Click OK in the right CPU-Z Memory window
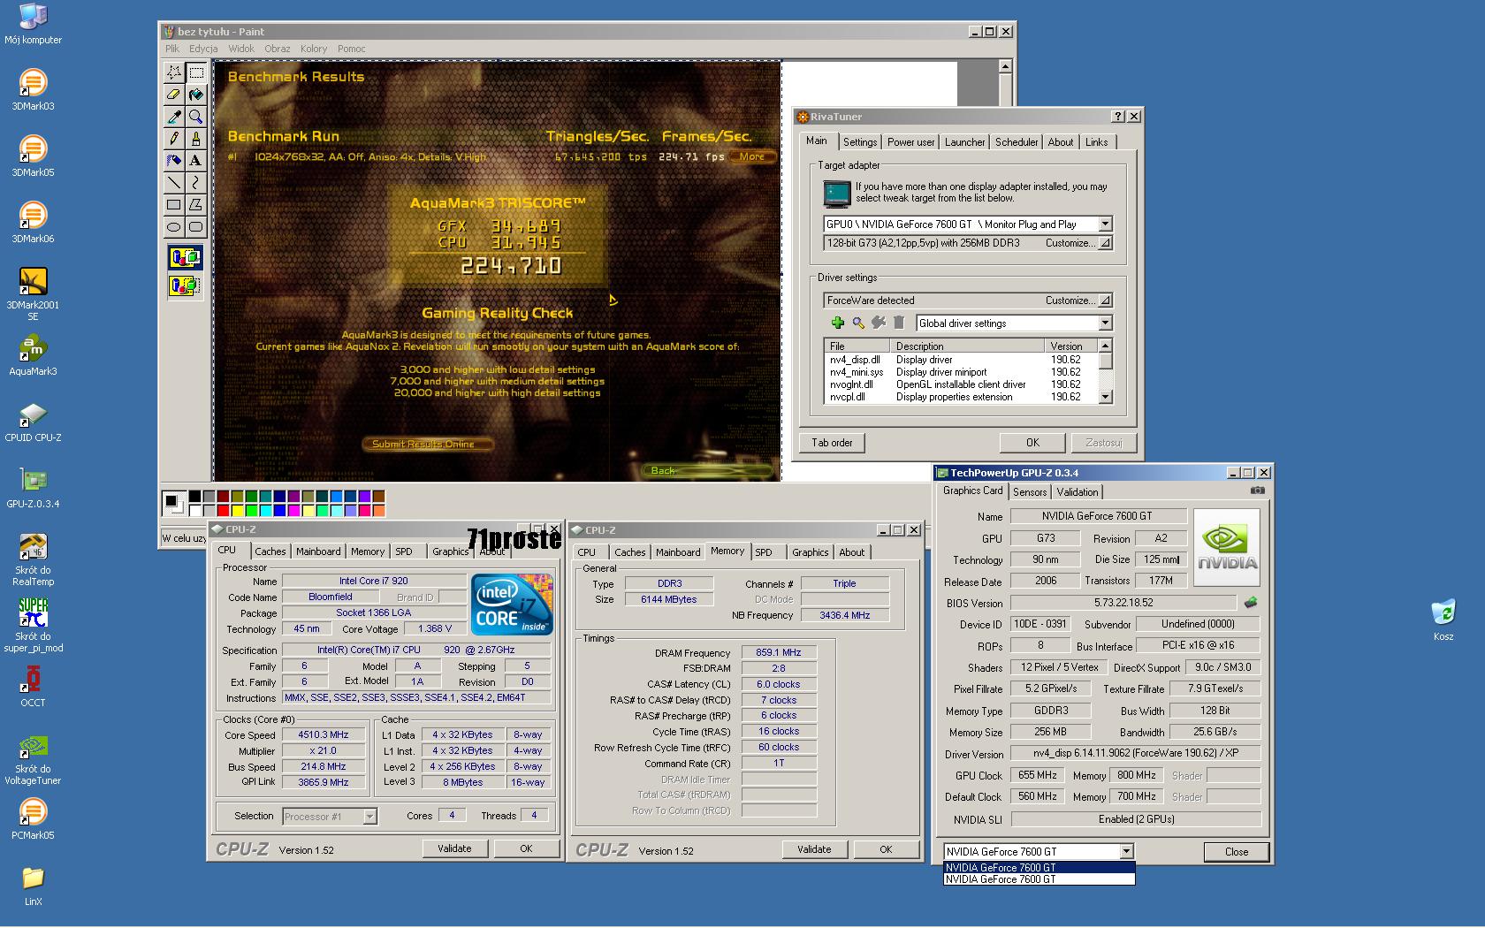 886,849
